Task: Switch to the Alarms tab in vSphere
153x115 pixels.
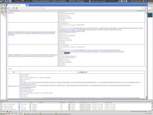Action: [10, 111]
